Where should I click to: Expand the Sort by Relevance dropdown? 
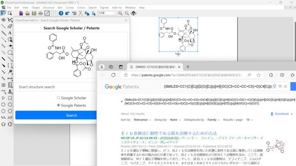click(x=142, y=120)
